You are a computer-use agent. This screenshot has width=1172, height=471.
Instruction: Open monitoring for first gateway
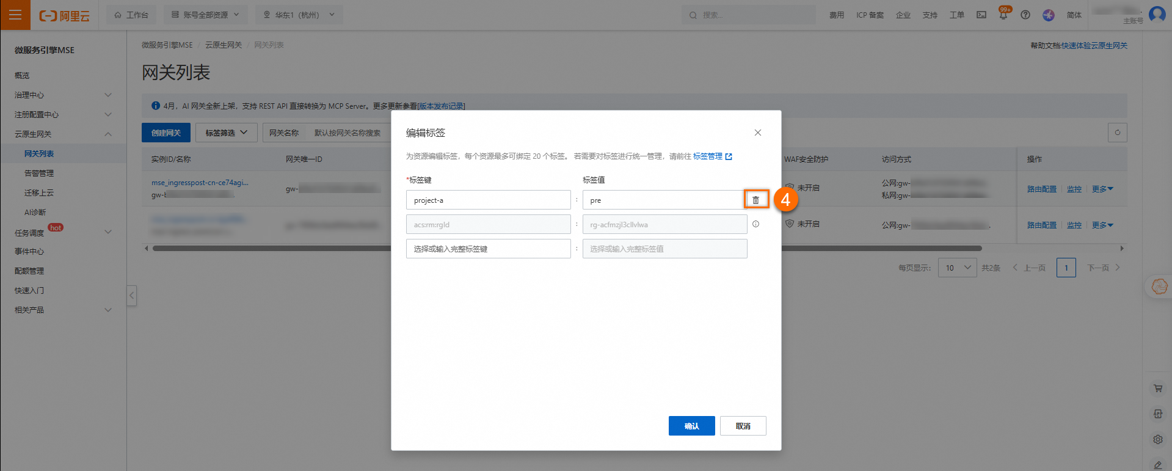(x=1074, y=189)
